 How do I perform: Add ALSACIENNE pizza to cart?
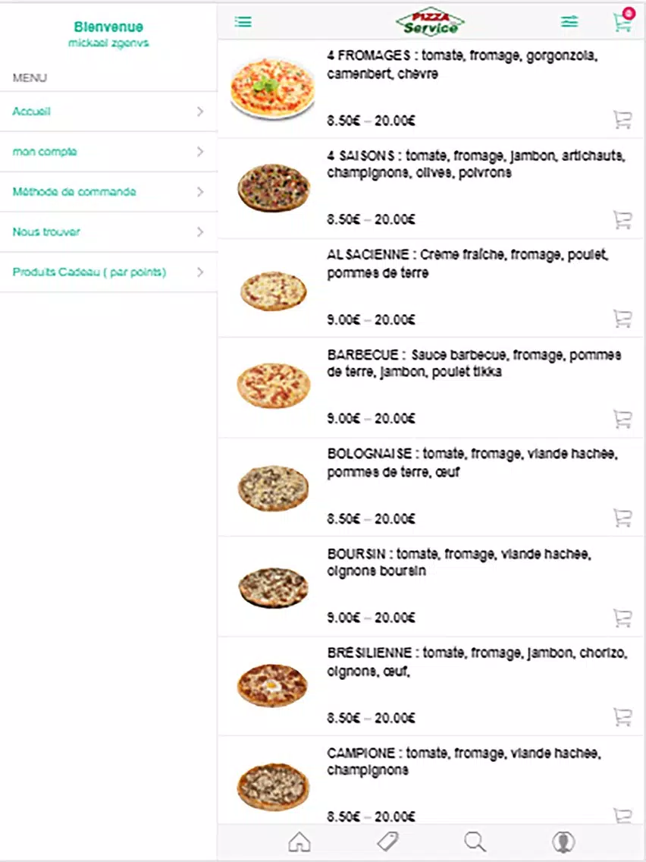point(622,318)
